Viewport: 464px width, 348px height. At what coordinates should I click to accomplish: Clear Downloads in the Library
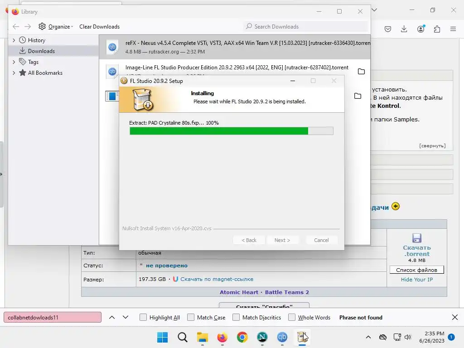coord(99,27)
